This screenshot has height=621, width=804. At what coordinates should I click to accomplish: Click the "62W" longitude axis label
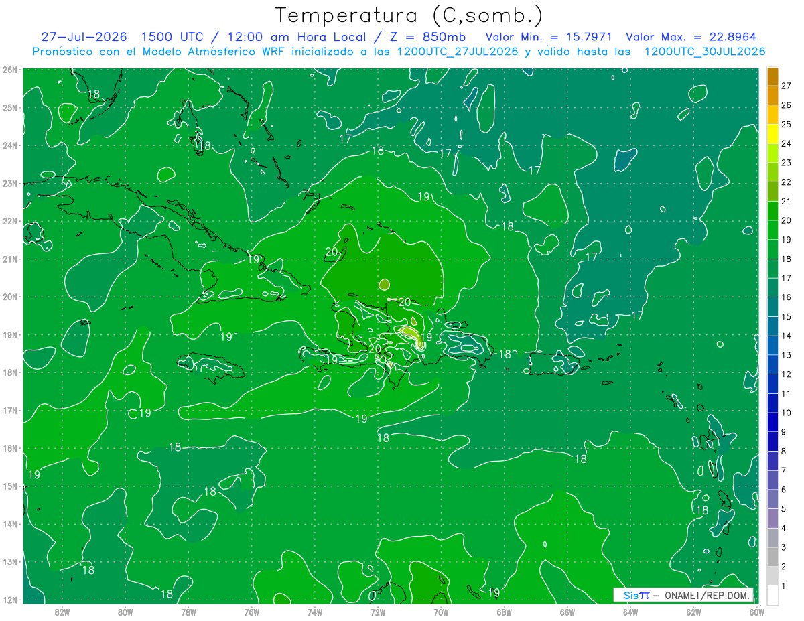coord(693,612)
